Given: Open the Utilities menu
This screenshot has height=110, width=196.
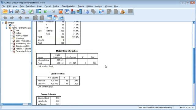Looking at the screenshot, I should coord(89,6).
